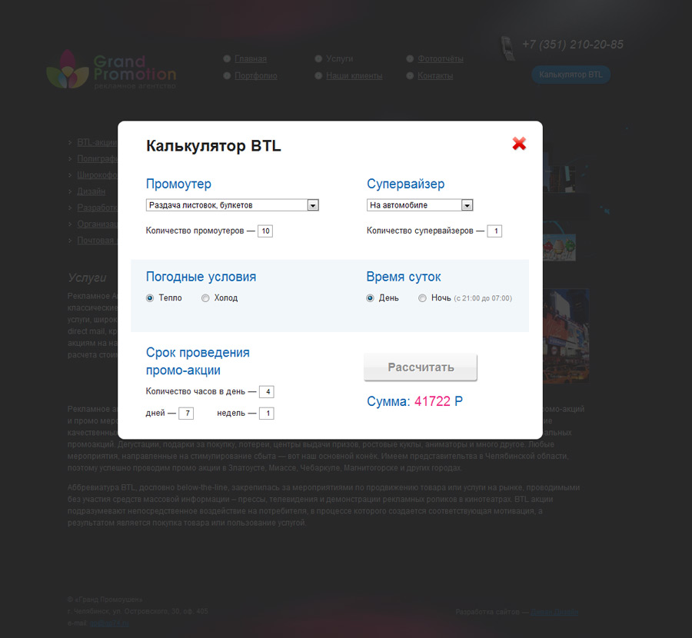Focus the дней count field
Screen dimensions: 692x638
click(186, 414)
